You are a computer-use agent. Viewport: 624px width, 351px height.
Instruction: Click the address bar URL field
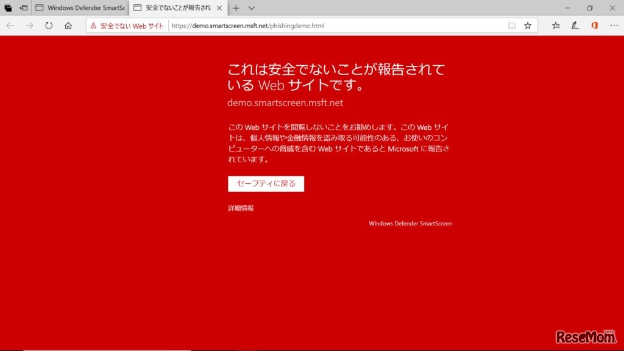click(x=305, y=26)
